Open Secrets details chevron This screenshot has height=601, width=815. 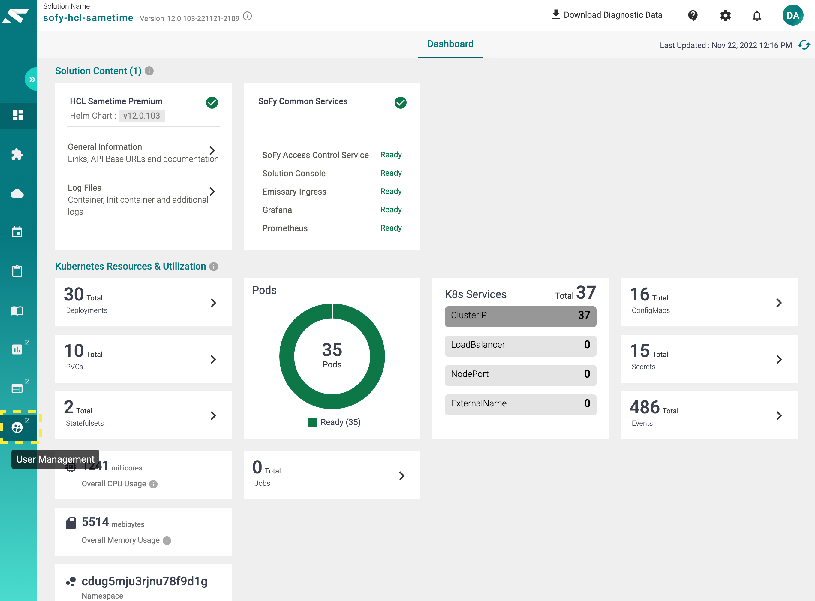[x=779, y=359]
